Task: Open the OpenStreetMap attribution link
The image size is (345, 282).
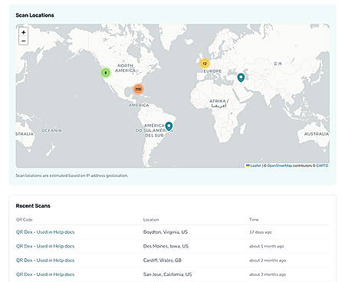Action: (x=280, y=166)
